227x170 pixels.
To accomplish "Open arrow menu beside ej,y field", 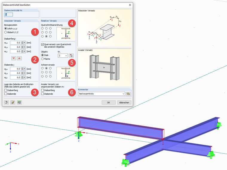I will pos(24,73).
